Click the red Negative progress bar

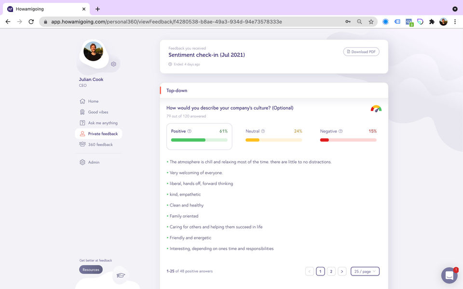point(348,140)
